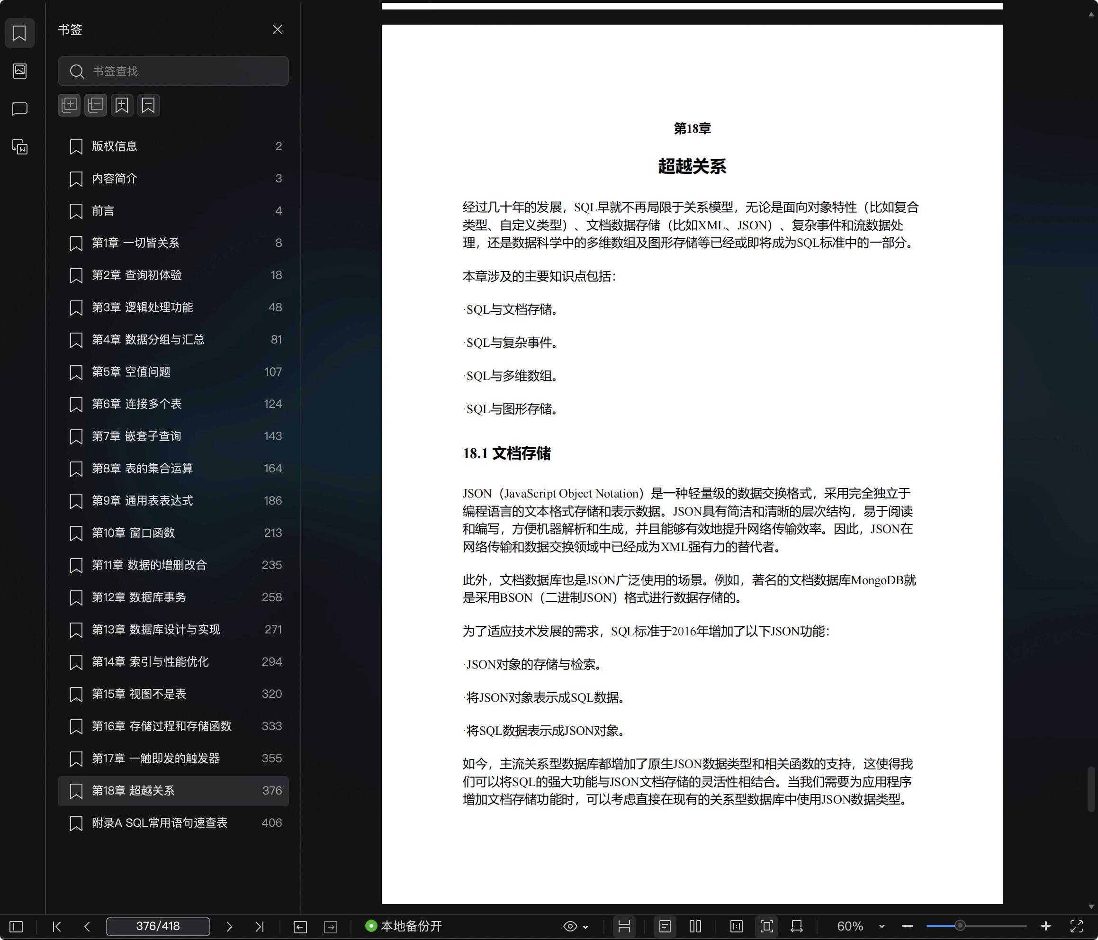Select 第12章 数据库事务
The height and width of the screenshot is (940, 1098).
(x=173, y=597)
